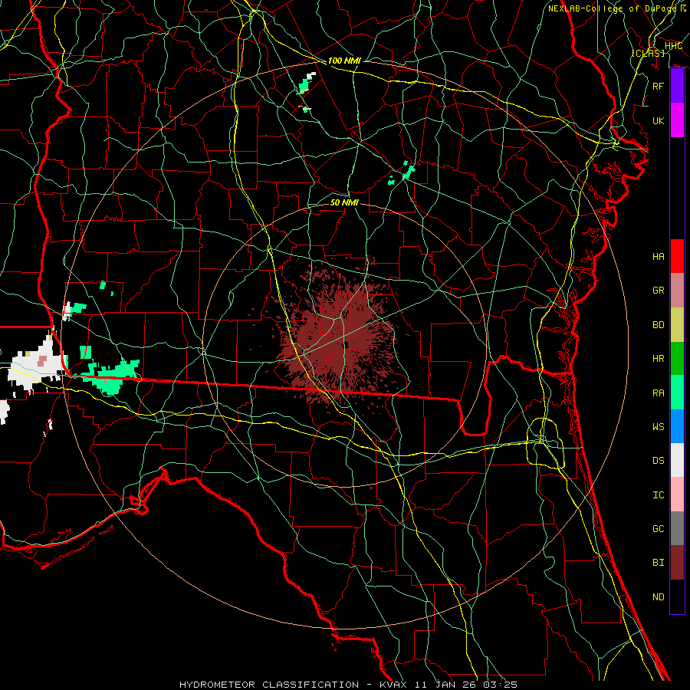
Task: Click the RF purple legend swatch
Action: [x=677, y=86]
